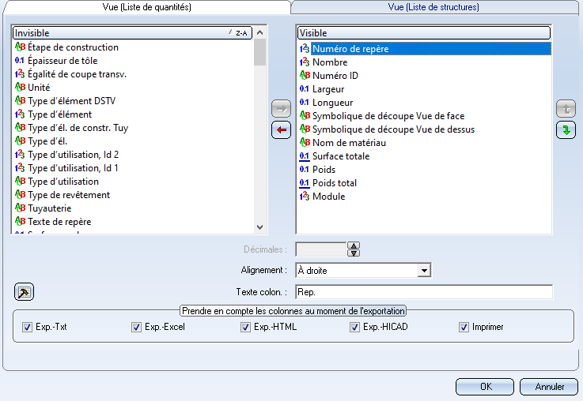Click the move up arrow button
Viewport: 583px width, 401px height.
point(566,109)
